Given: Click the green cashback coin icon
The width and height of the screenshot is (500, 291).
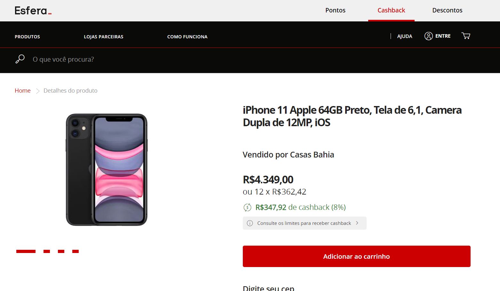Looking at the screenshot, I should pyautogui.click(x=247, y=208).
